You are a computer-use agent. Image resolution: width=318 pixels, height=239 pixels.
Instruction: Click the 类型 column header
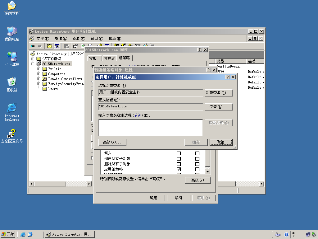click(230, 61)
